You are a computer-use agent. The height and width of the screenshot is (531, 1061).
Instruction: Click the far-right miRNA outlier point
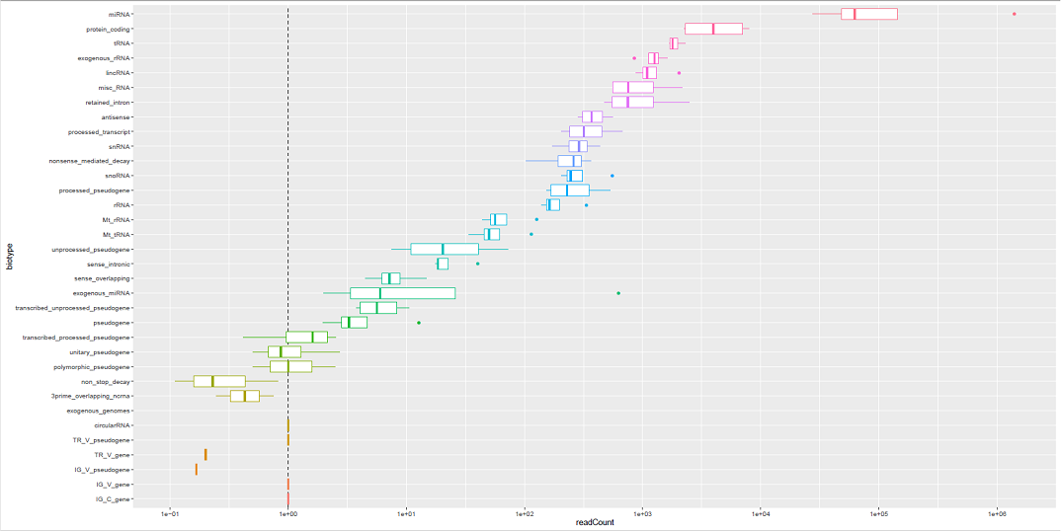tap(1015, 14)
